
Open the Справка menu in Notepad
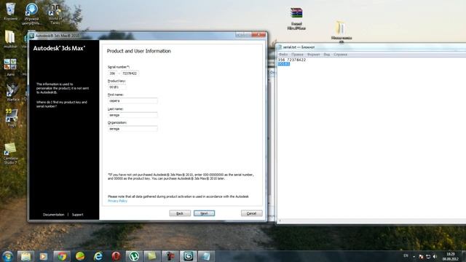340,55
